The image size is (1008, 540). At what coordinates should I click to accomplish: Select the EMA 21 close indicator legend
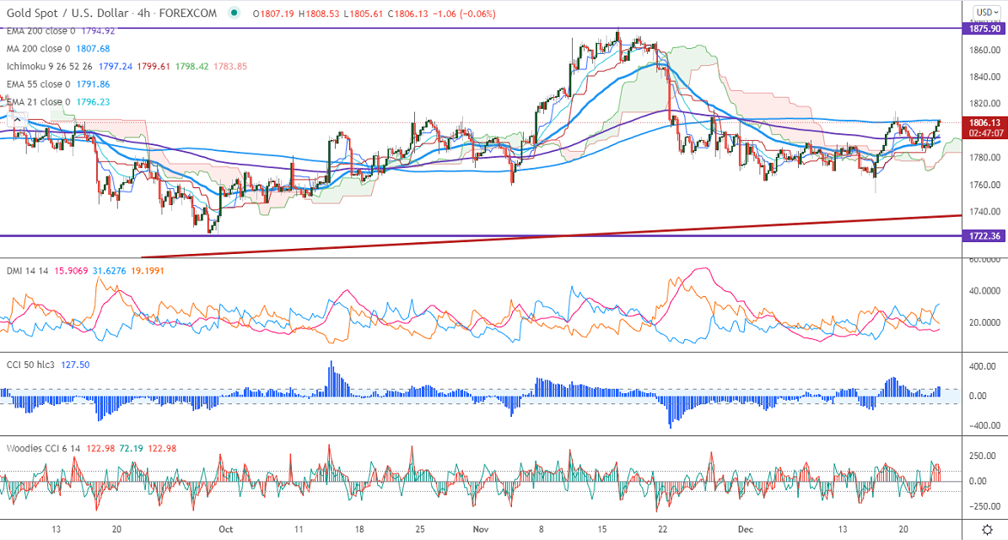click(x=39, y=101)
